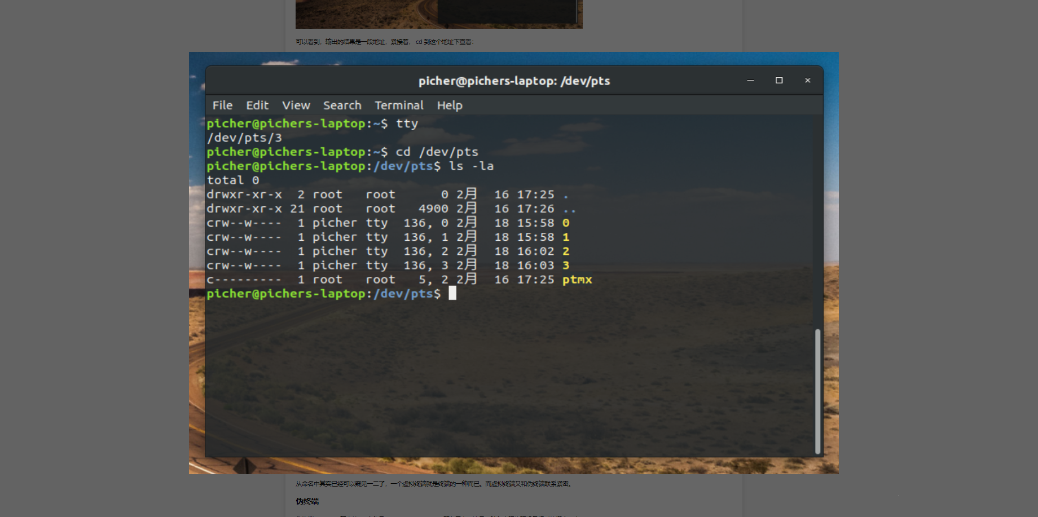
Task: Close the terminal window
Action: 807,81
